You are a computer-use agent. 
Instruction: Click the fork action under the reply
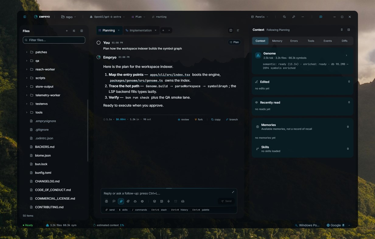click(199, 119)
